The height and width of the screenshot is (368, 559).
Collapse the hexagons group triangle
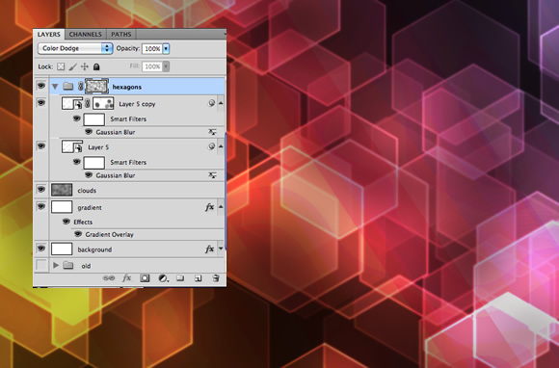pos(55,87)
